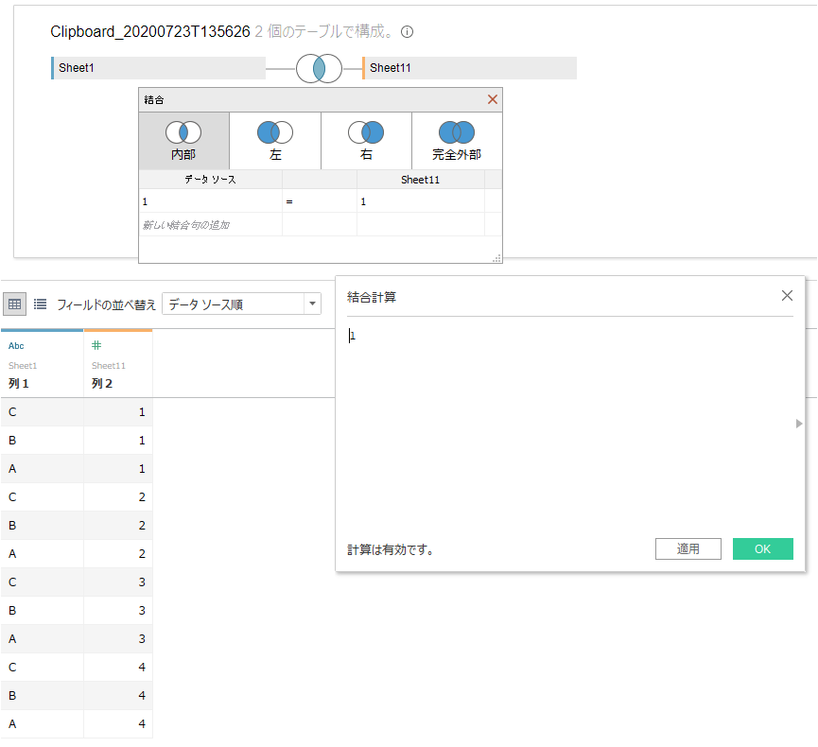Screen dimensions: 818x747
Task: Close the 結合 join dialog
Action: (492, 99)
